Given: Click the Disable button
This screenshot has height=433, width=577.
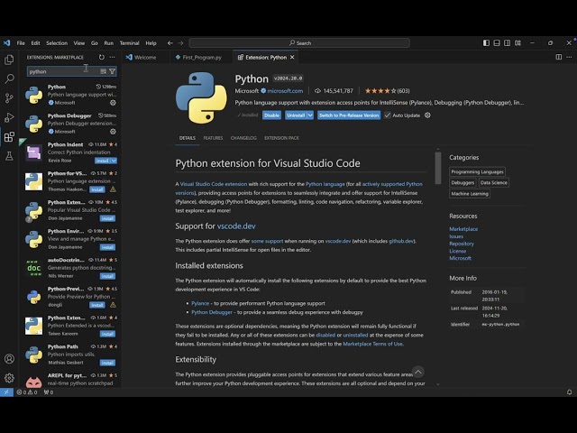Looking at the screenshot, I should pos(271,115).
